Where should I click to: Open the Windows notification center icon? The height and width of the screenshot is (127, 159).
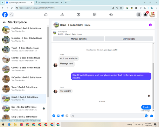tap(155, 124)
